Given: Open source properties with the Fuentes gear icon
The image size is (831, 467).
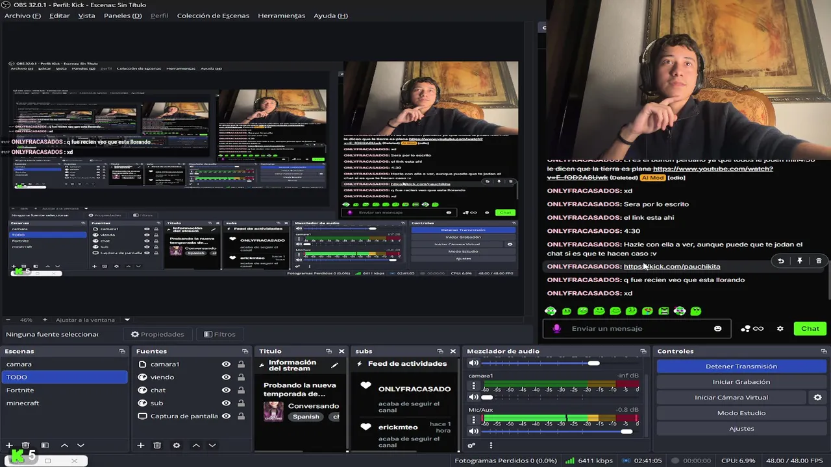Looking at the screenshot, I should [x=176, y=446].
